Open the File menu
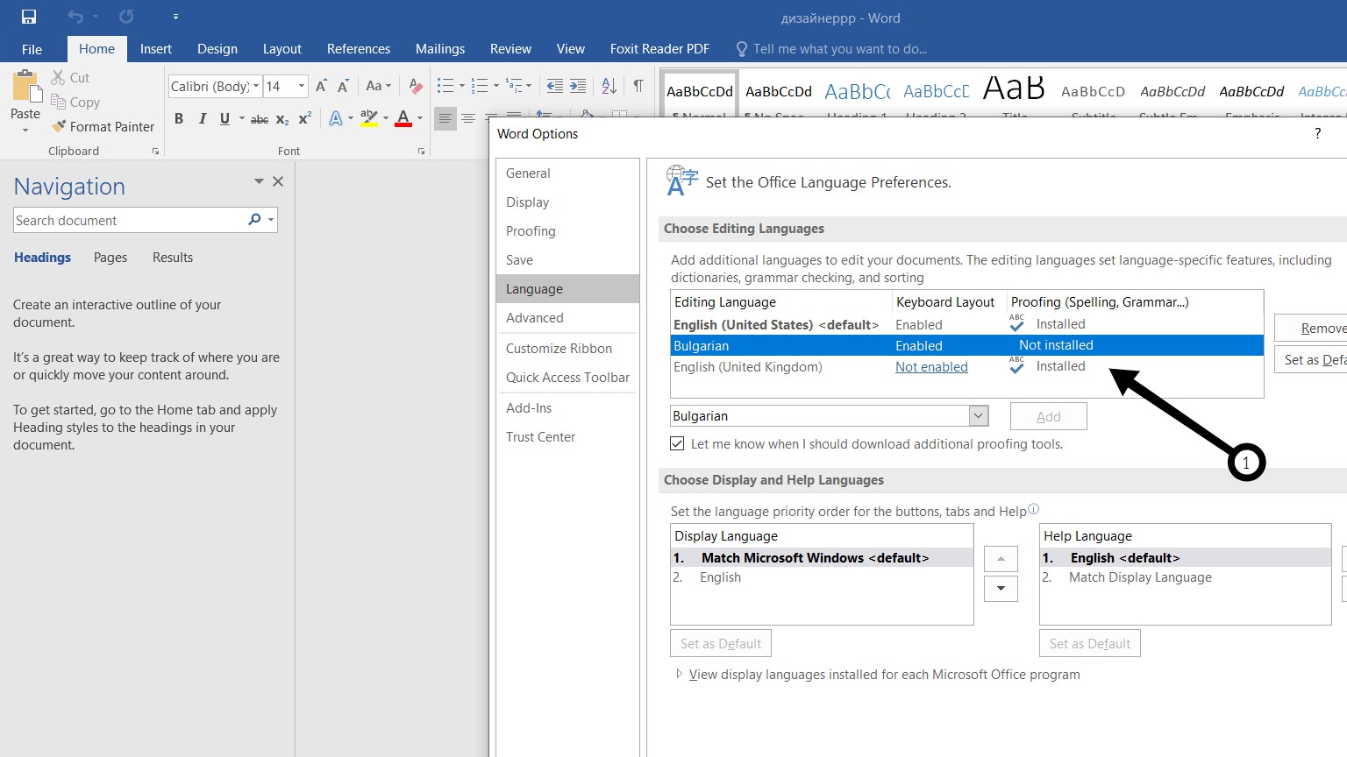The image size is (1347, 757). [x=32, y=49]
